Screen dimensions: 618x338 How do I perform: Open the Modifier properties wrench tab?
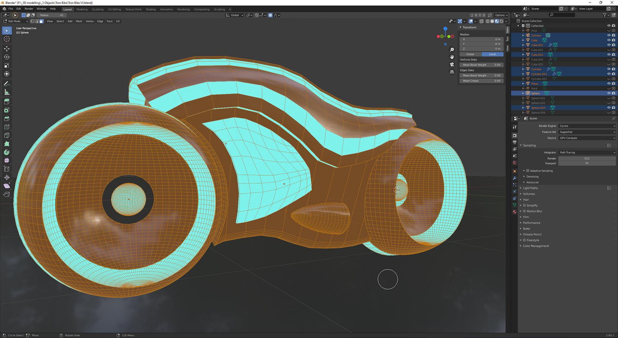515,178
